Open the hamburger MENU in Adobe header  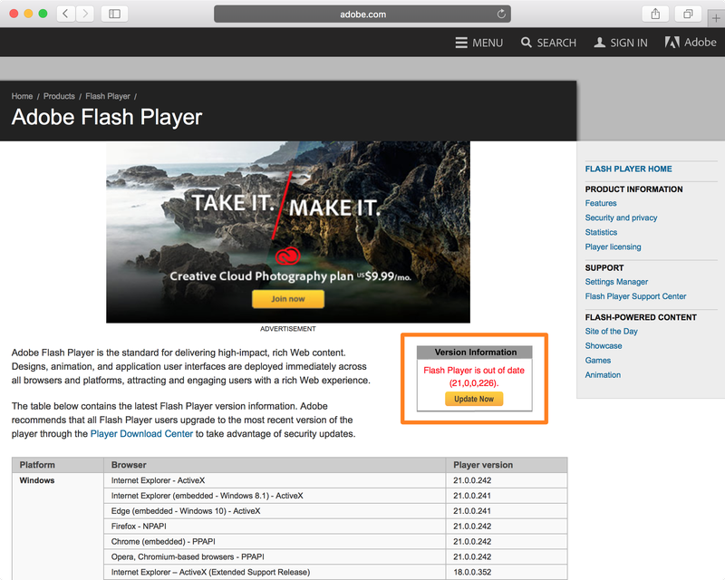click(479, 43)
